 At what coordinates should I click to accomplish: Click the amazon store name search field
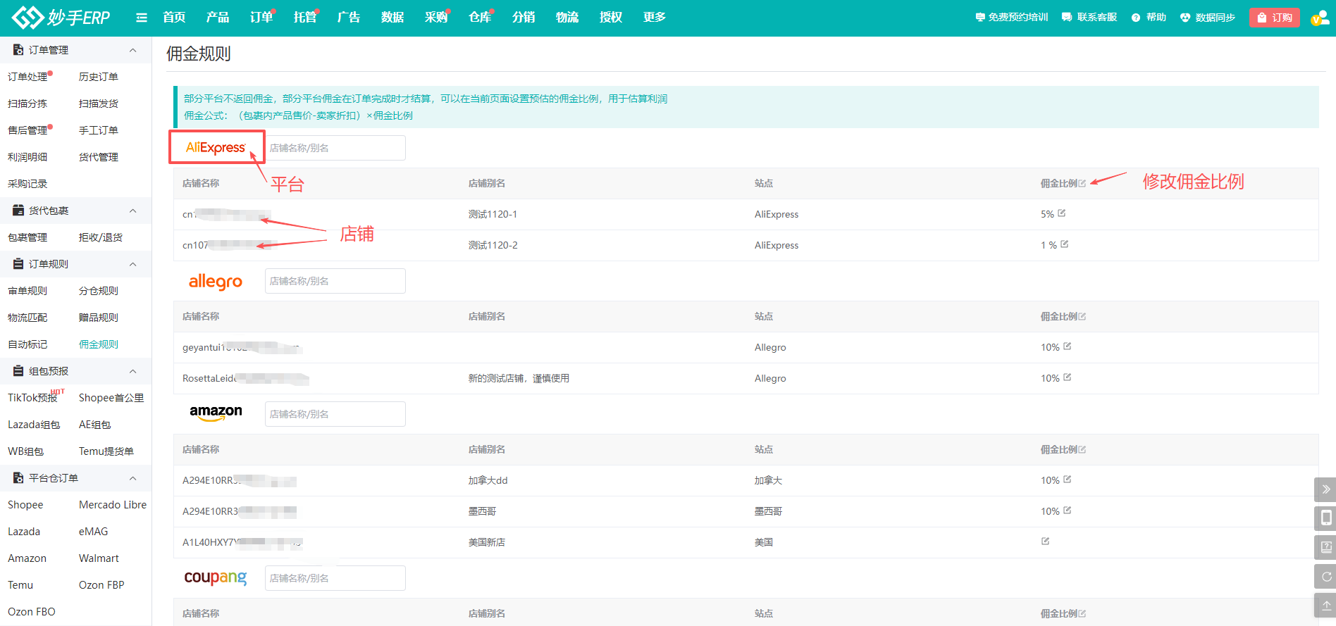[x=335, y=414]
